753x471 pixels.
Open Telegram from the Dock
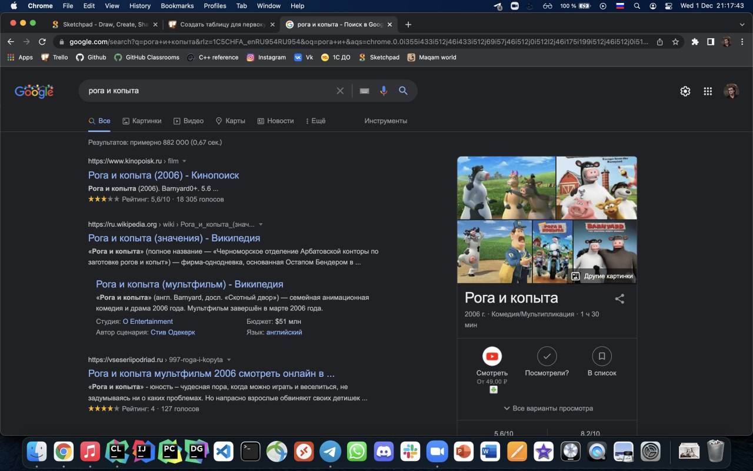(331, 452)
